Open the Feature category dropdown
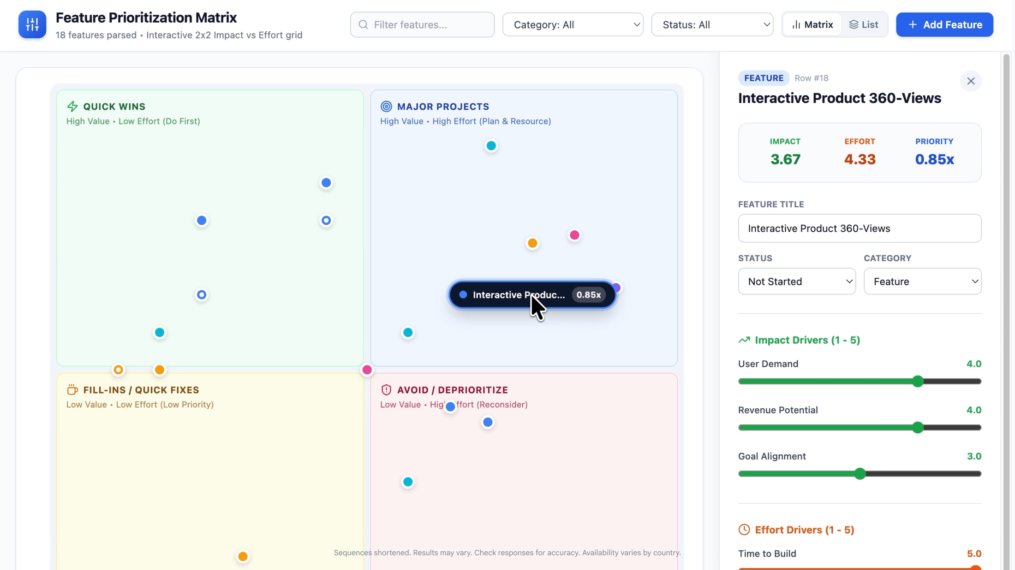This screenshot has width=1015, height=570. 923,281
